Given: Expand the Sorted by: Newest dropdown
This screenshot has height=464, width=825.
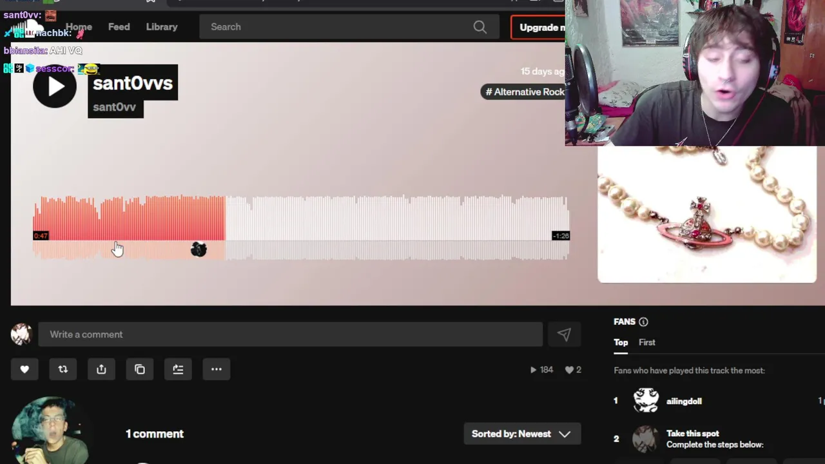Looking at the screenshot, I should click(522, 434).
